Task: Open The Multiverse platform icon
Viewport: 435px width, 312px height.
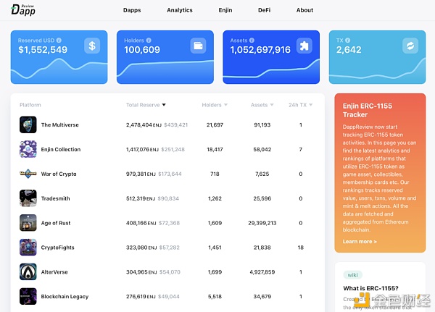Action: (28, 125)
